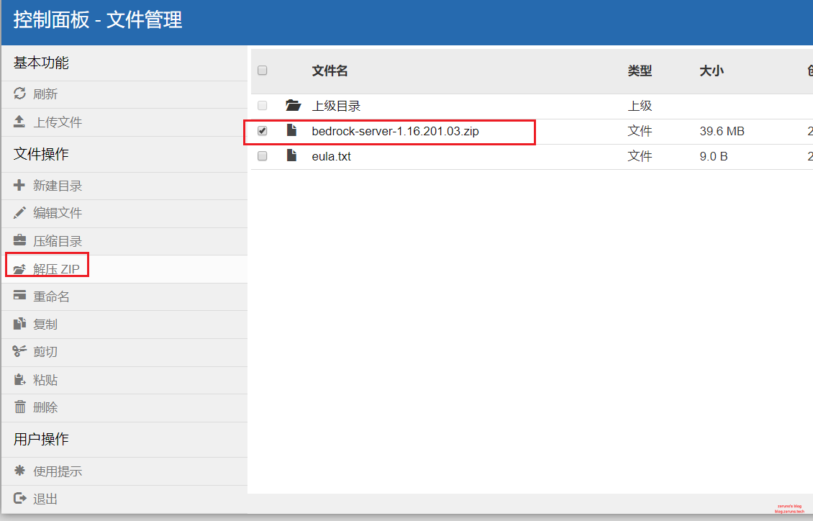Viewport: 813px width, 521px height.
Task: Open 使用提示 usage tips
Action: tap(58, 471)
